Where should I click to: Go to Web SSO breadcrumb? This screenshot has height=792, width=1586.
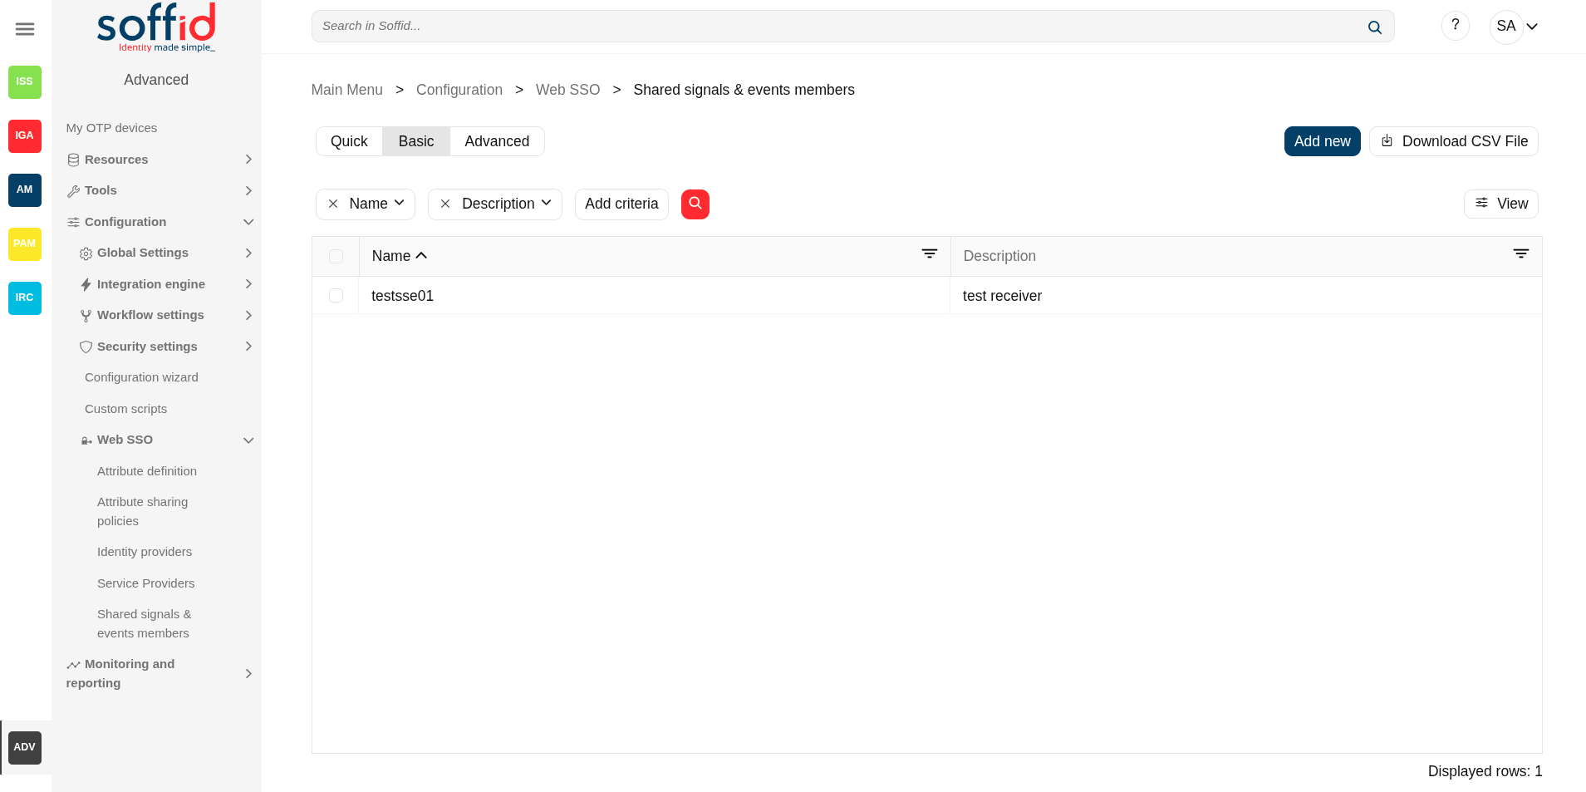(x=567, y=90)
